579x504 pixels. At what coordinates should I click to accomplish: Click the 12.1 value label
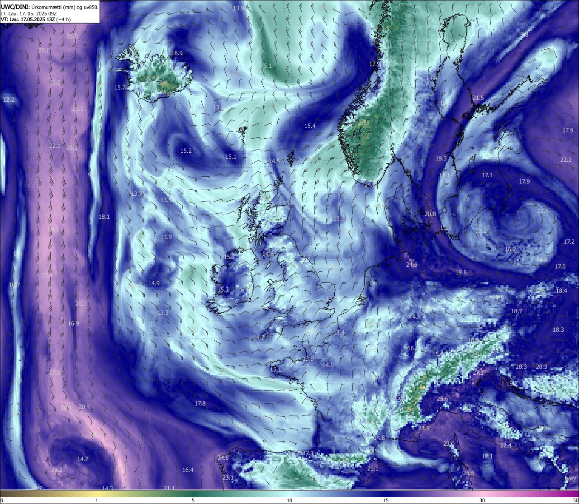tap(487, 456)
